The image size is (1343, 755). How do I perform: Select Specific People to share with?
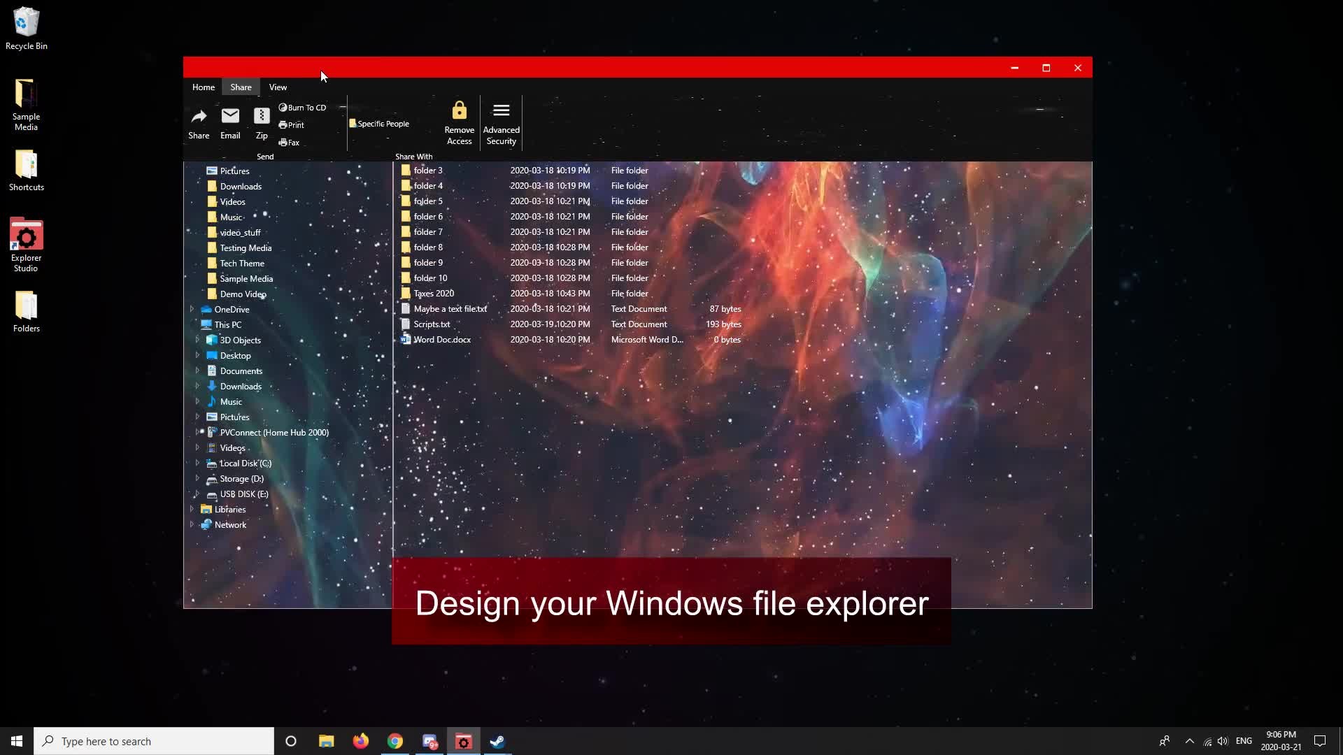click(379, 124)
